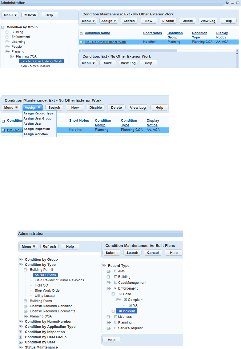Viewport: 241px width, 349px height.
Task: Click the Help button below the Record Type tree
Action: click(112, 340)
